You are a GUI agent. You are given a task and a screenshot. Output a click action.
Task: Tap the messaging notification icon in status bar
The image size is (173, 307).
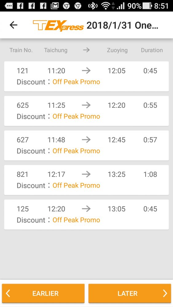8,6
